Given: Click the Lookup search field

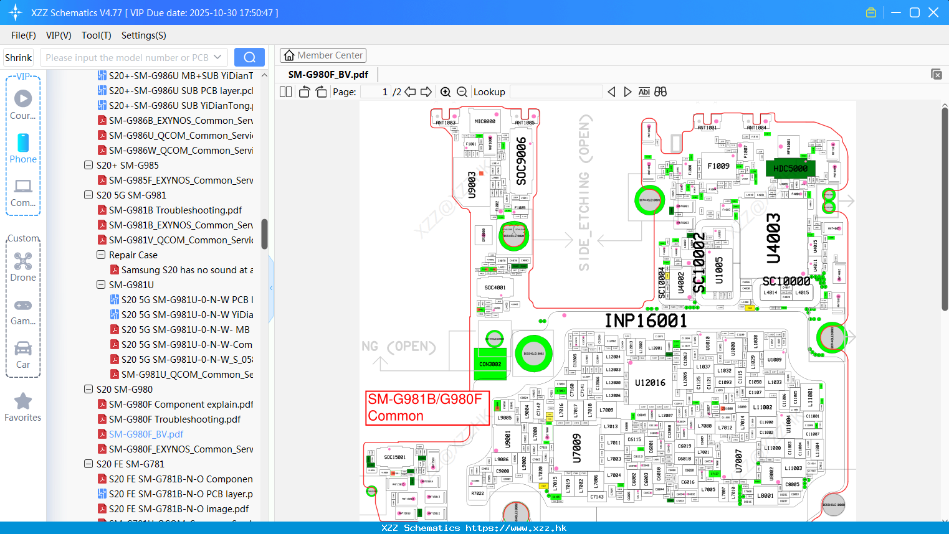Looking at the screenshot, I should point(556,92).
